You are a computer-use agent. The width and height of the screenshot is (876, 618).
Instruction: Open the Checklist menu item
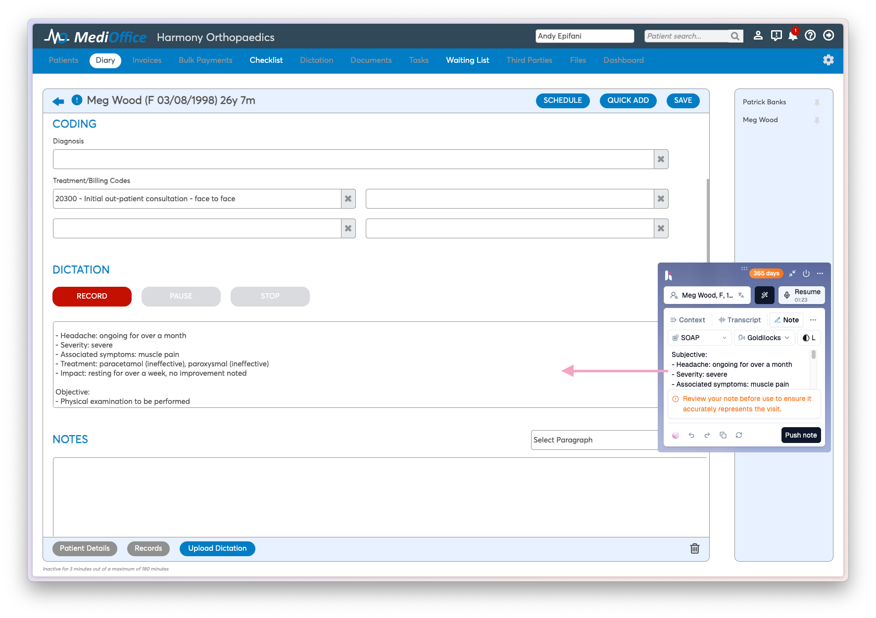(x=266, y=60)
